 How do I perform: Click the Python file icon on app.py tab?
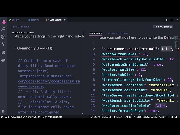[10, 20]
